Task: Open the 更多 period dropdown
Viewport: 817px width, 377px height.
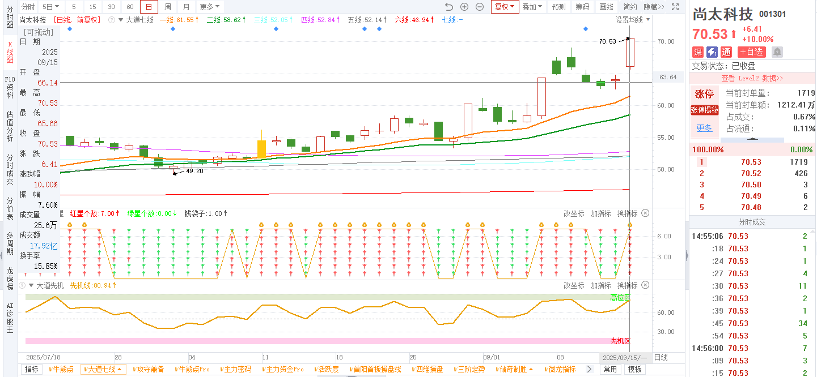Action: pyautogui.click(x=210, y=7)
